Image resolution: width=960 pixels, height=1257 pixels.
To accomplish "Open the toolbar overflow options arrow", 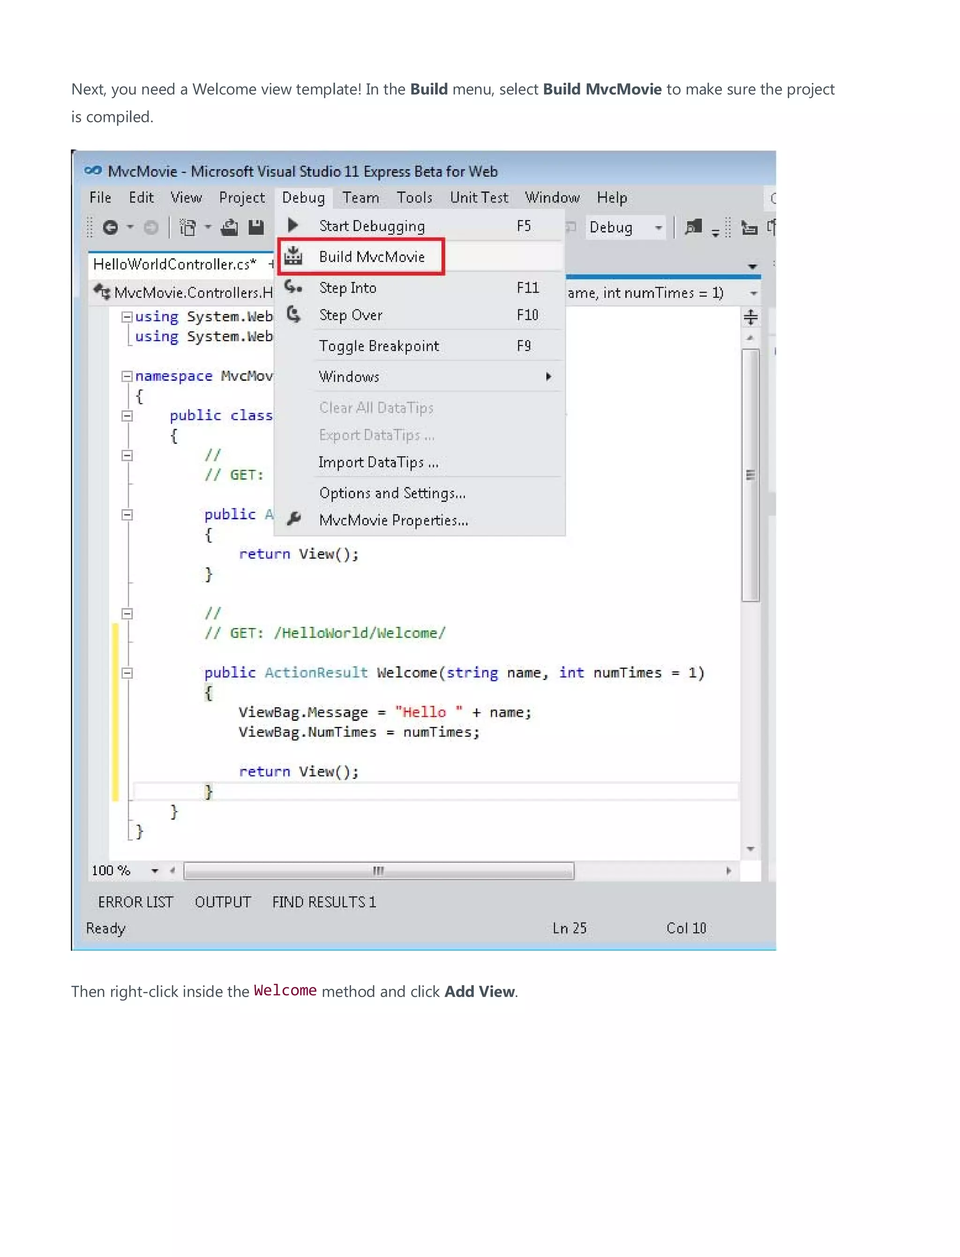I will click(x=715, y=233).
